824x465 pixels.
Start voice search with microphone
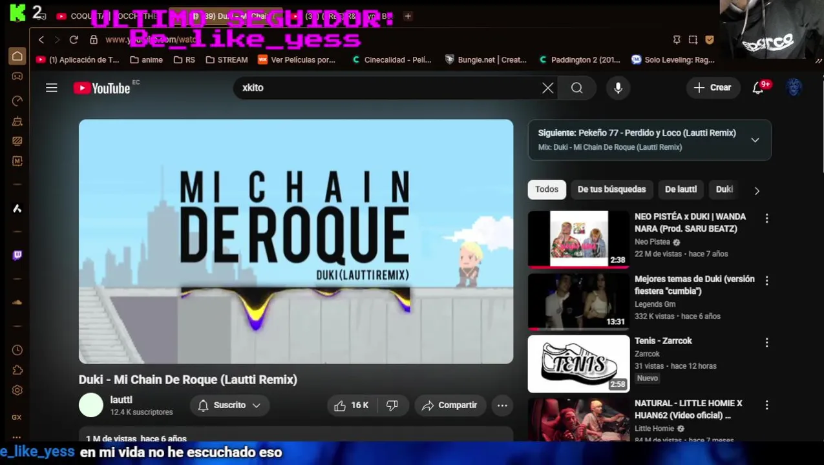[x=618, y=88]
